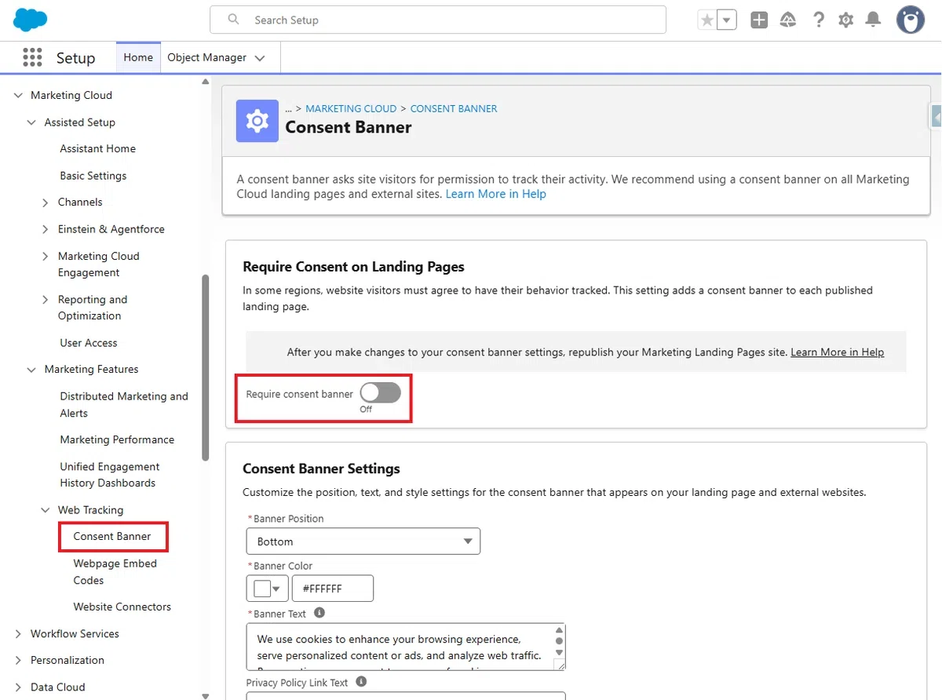The image size is (942, 700).
Task: Click the Salesforce cloud logo
Action: [31, 20]
